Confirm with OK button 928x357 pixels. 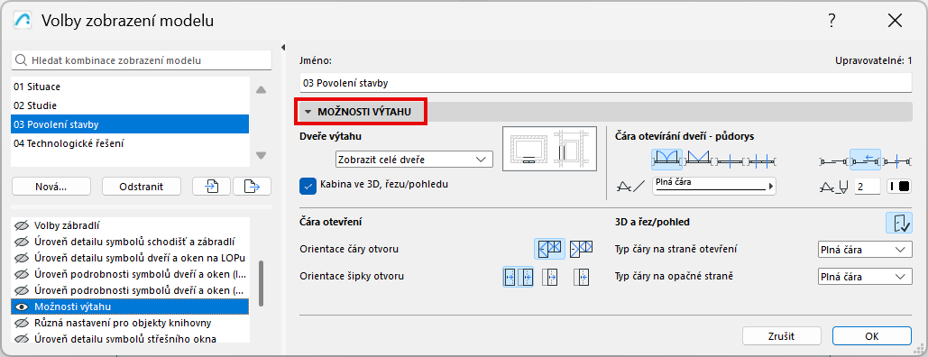(872, 335)
